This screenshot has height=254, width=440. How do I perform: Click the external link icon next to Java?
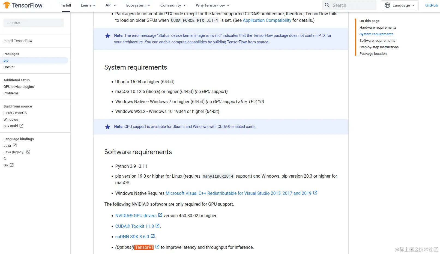[x=15, y=145]
